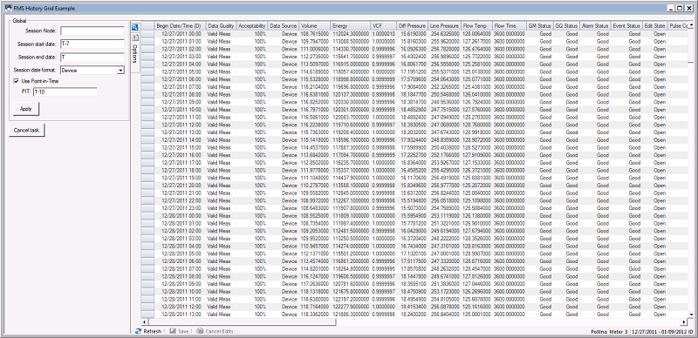
Task: Click the Refresh label in bottom toolbar
Action: tap(153, 331)
